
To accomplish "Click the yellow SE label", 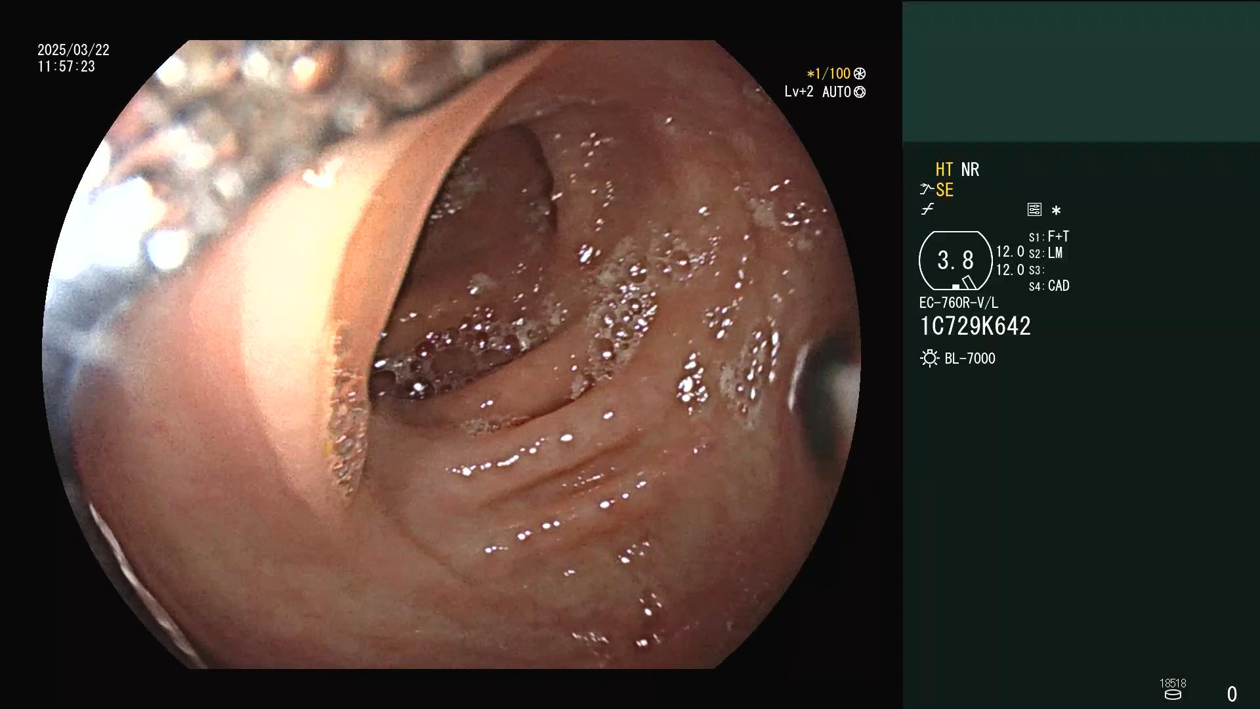I will 944,190.
